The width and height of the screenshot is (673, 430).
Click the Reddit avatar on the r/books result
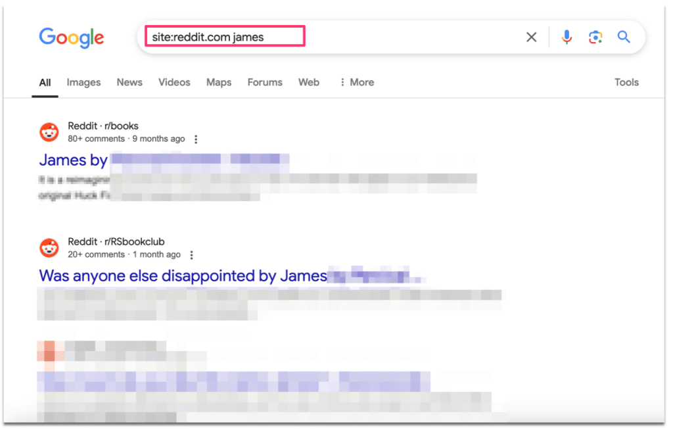pyautogui.click(x=49, y=131)
